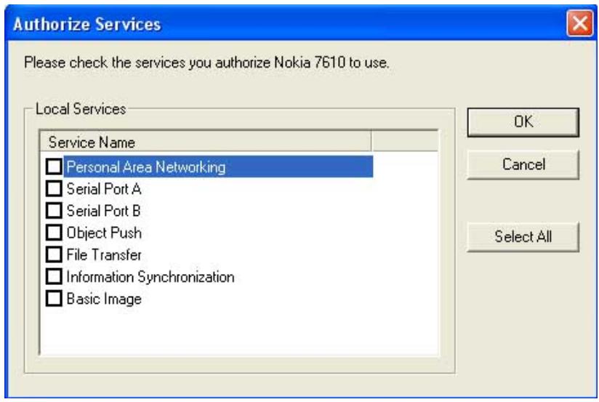This screenshot has height=402, width=599.
Task: Select the Basic Image label
Action: [104, 300]
